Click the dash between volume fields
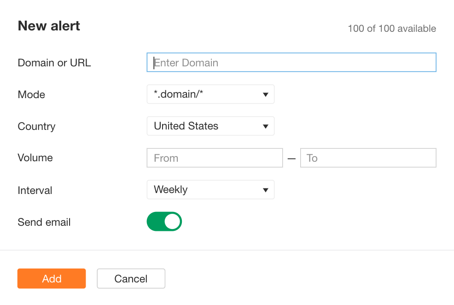 (x=291, y=158)
